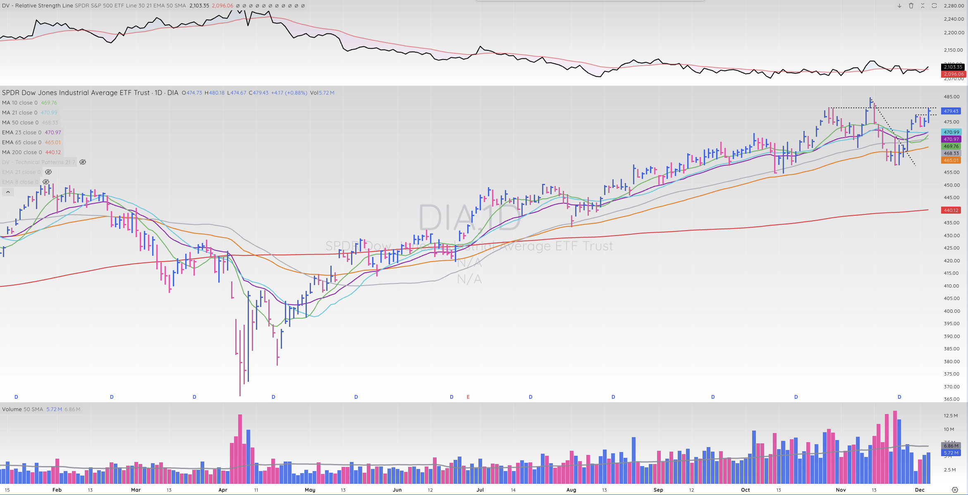This screenshot has height=495, width=968.
Task: Maximize the Relative Strength pane
Action: point(934,6)
